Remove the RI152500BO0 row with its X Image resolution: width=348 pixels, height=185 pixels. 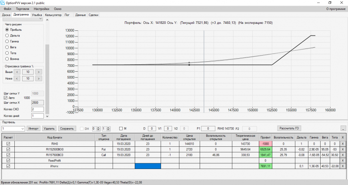[343, 149]
